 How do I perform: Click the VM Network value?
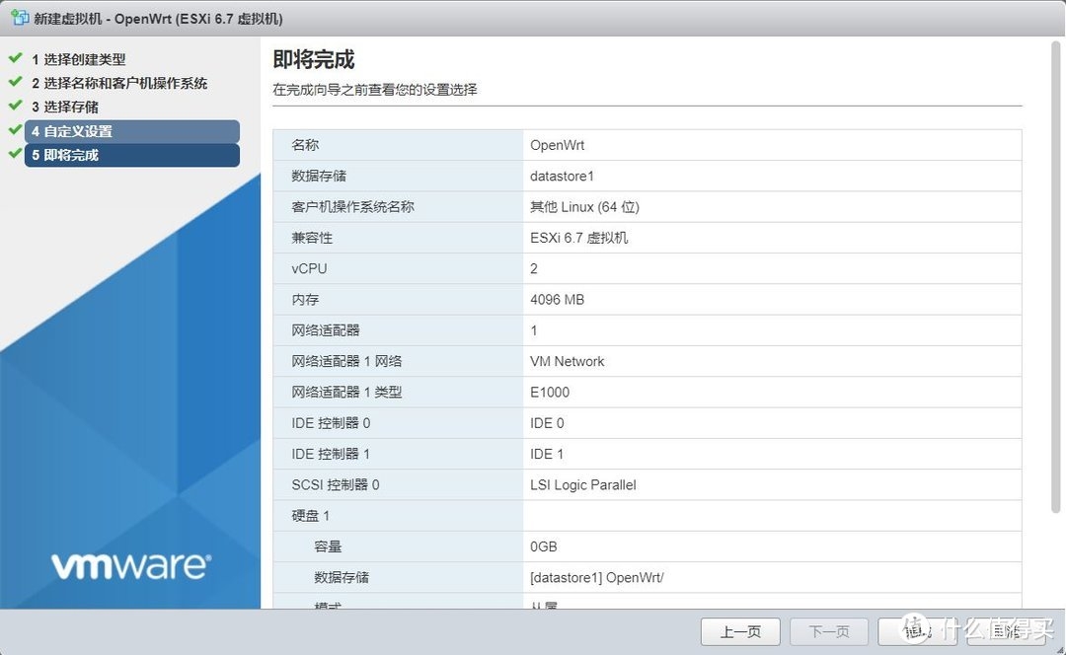point(567,361)
